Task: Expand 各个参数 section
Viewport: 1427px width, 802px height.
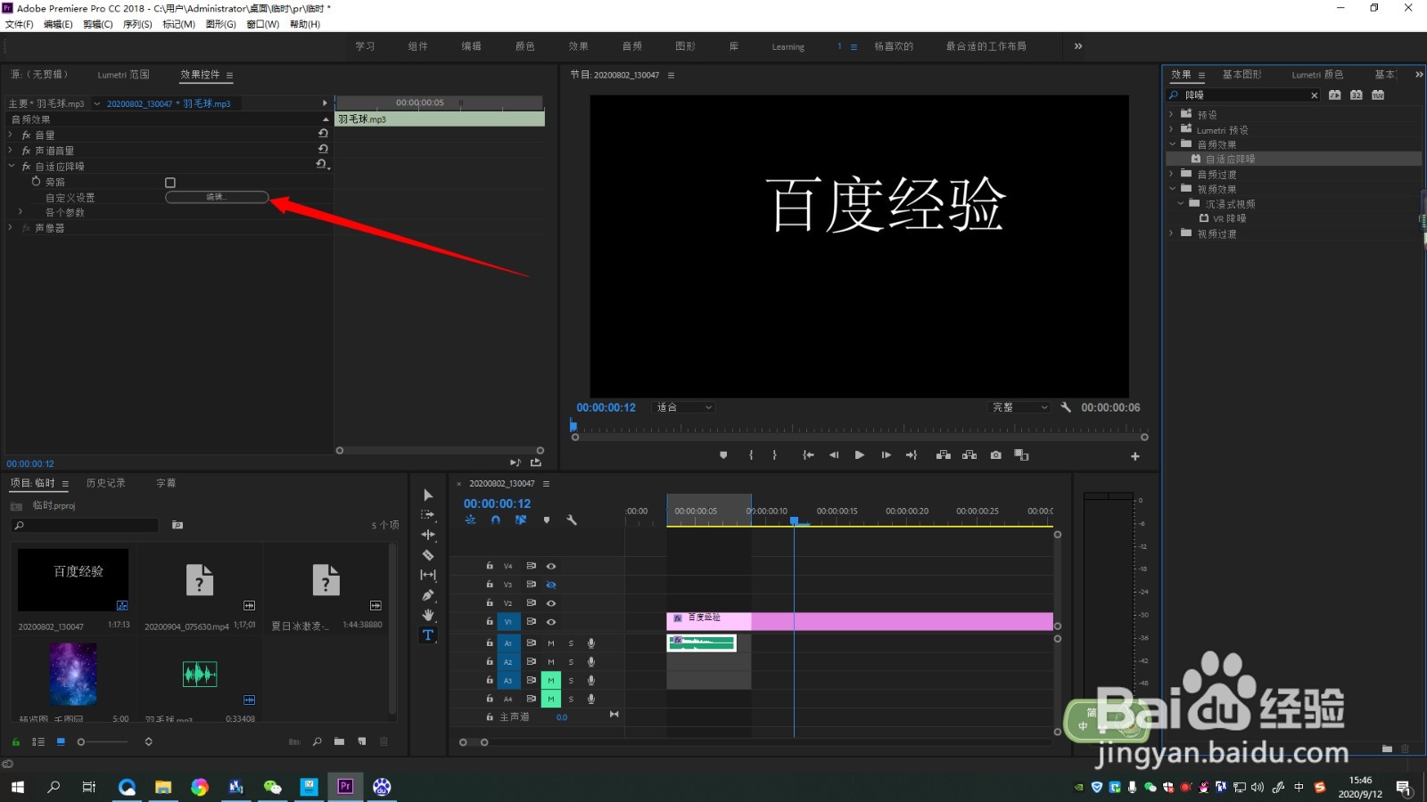Action: [21, 212]
